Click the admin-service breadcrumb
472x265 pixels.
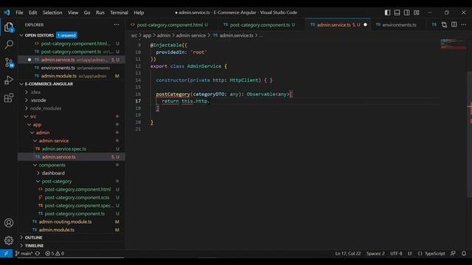pos(191,35)
